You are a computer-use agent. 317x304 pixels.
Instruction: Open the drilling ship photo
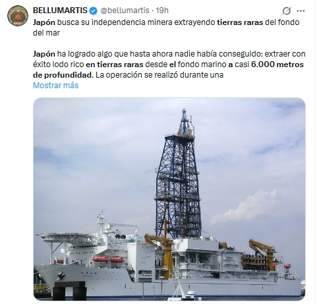(169, 199)
